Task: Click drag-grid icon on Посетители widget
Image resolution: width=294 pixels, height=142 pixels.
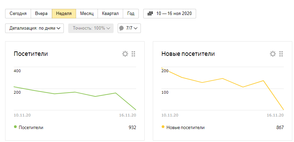Action: 133,54
